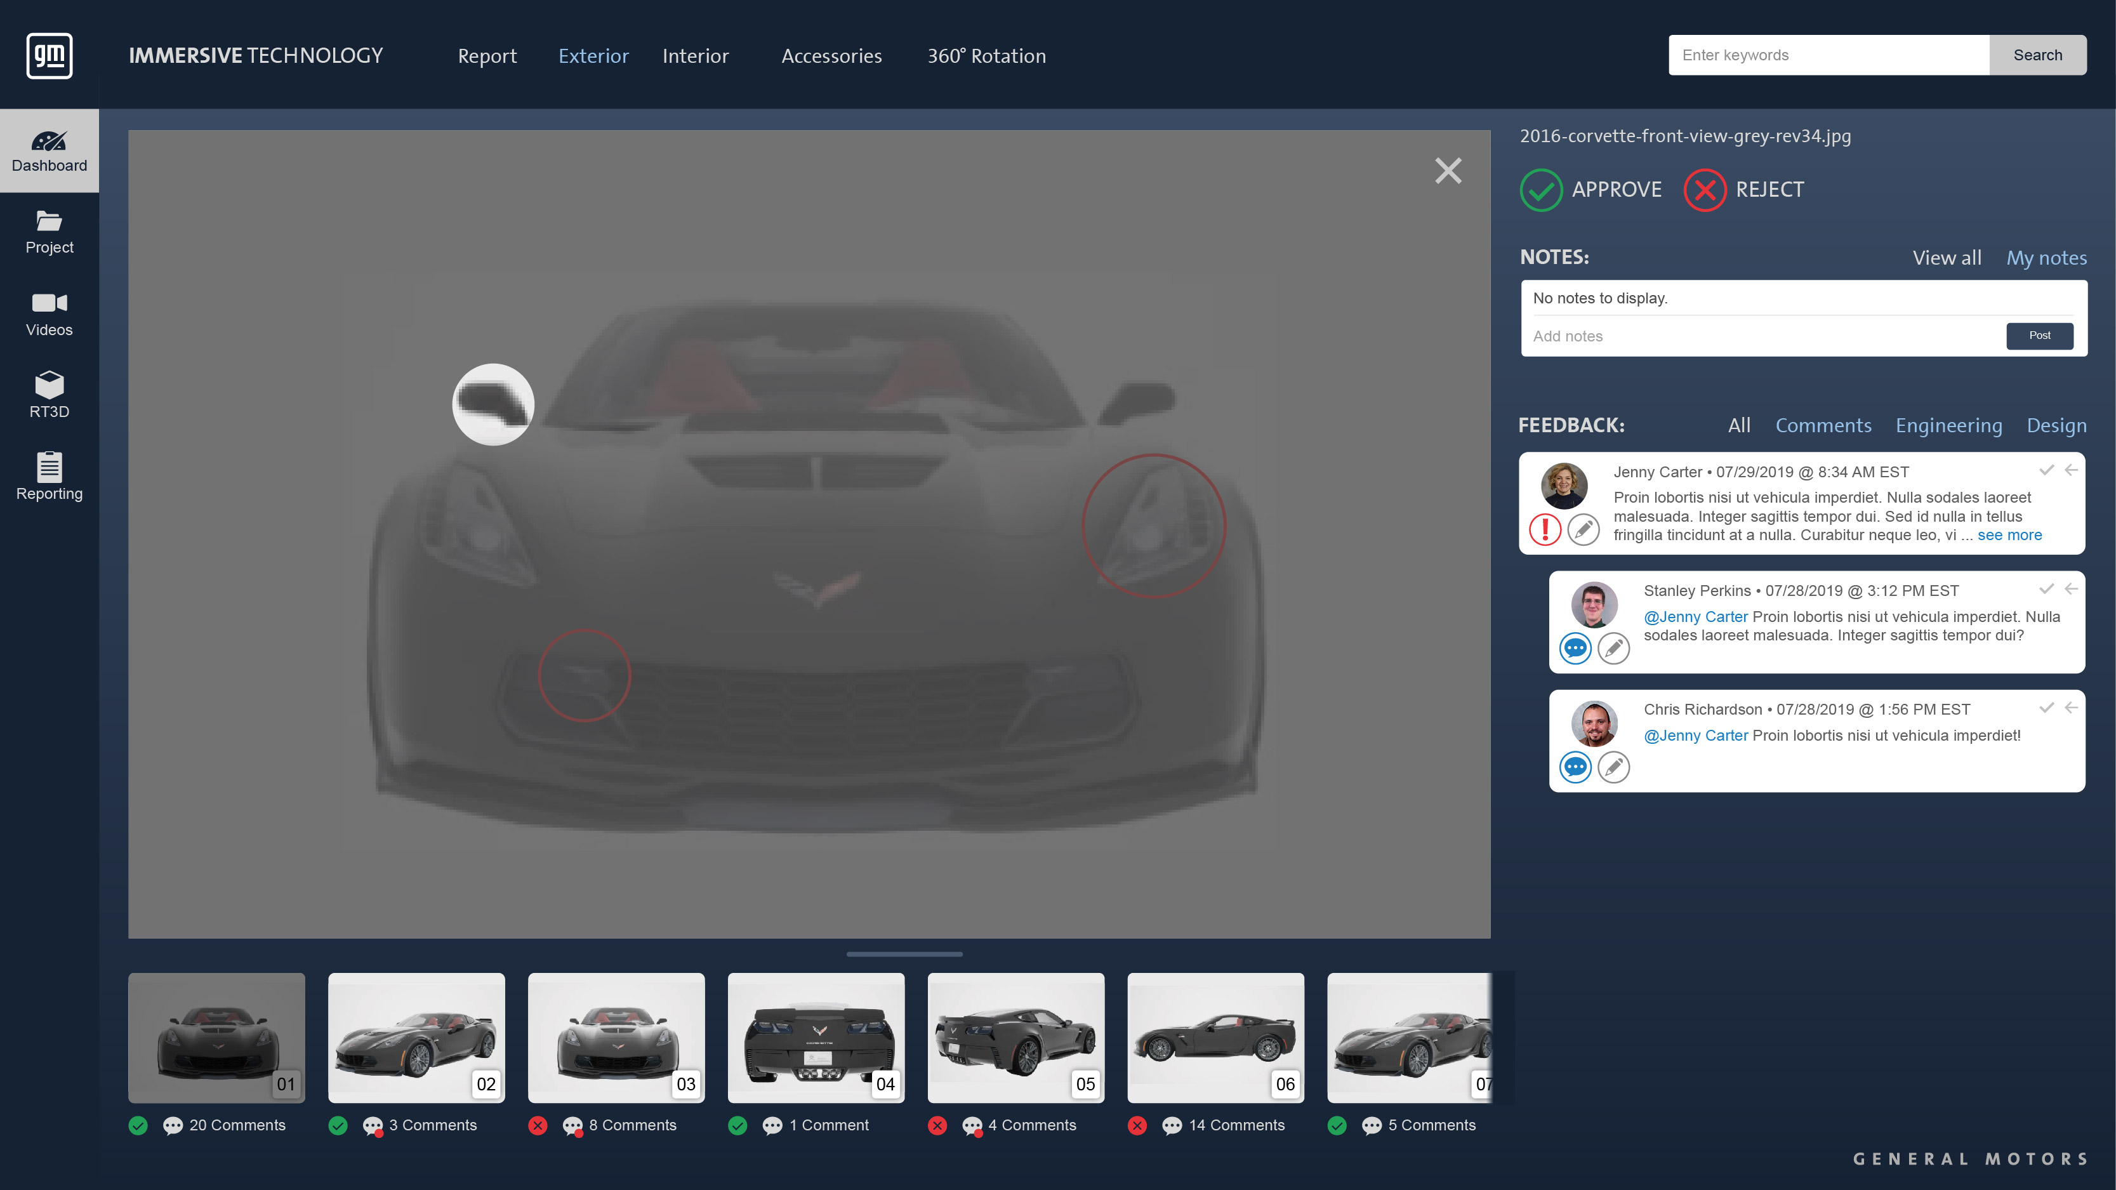
Task: Switch to the Interior tab
Action: click(x=695, y=56)
